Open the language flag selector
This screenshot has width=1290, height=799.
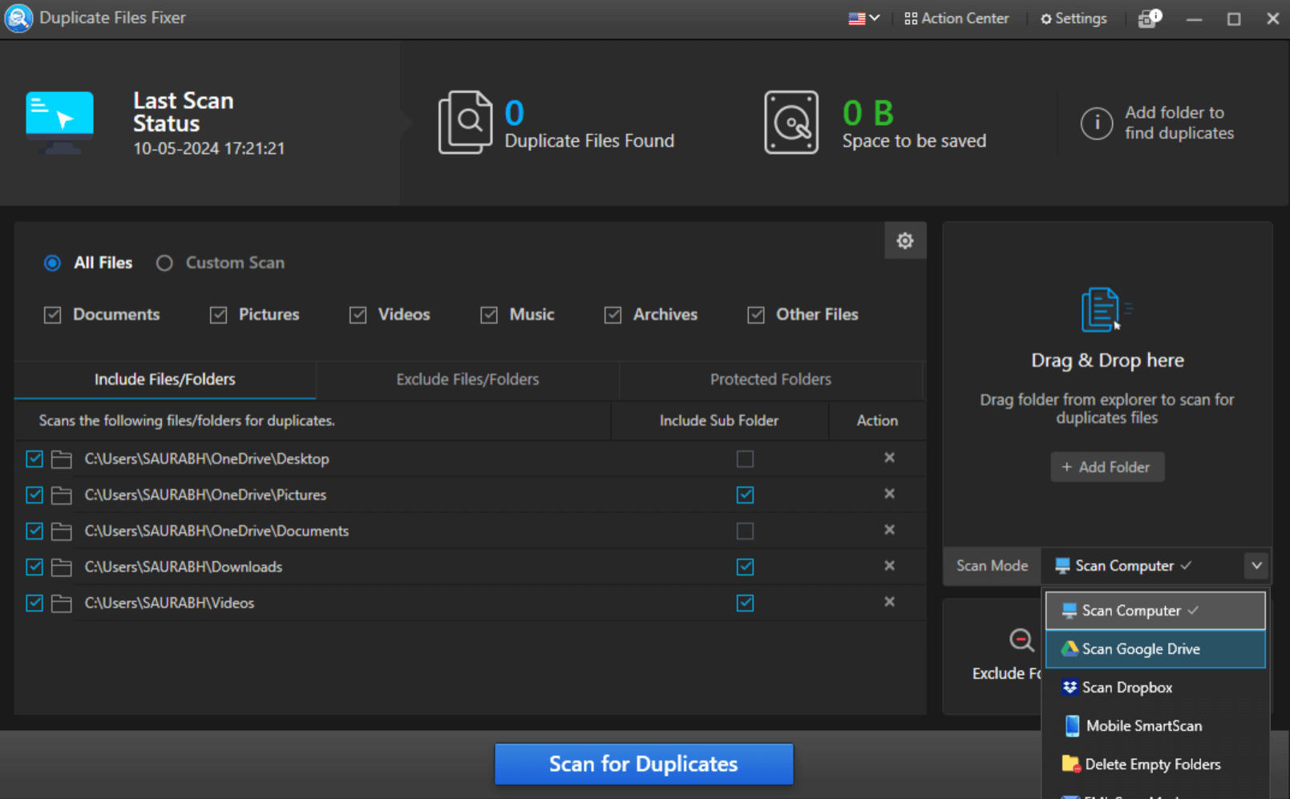click(x=863, y=18)
